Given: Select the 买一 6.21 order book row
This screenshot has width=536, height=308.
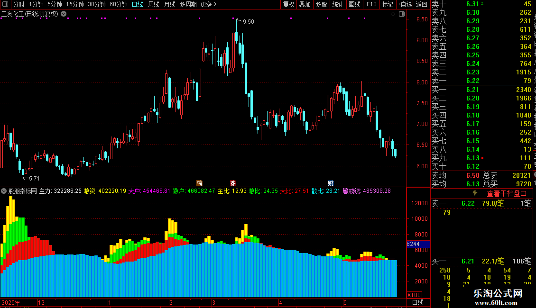Looking at the screenshot, I should coord(481,90).
